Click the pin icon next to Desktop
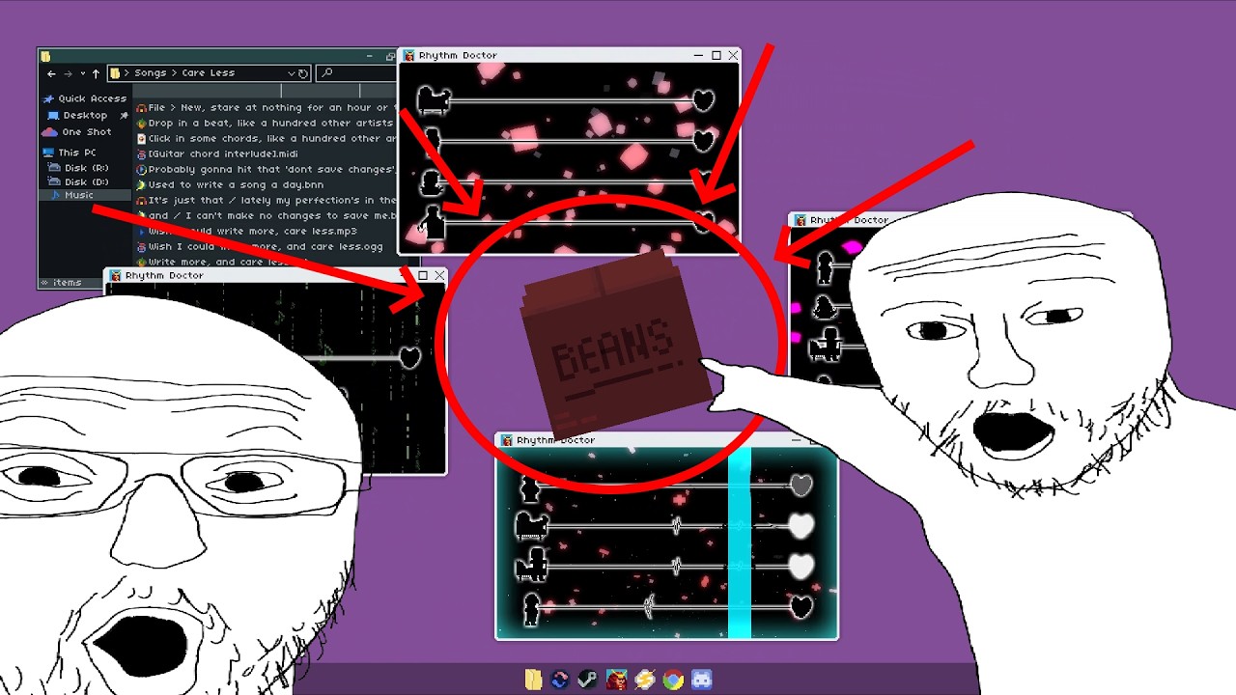1236x695 pixels. 124,115
